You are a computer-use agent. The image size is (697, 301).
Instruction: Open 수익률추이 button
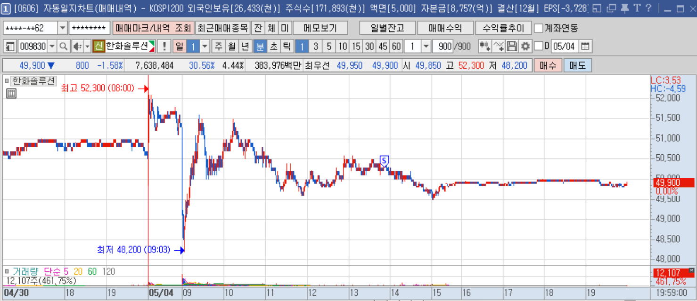(503, 28)
